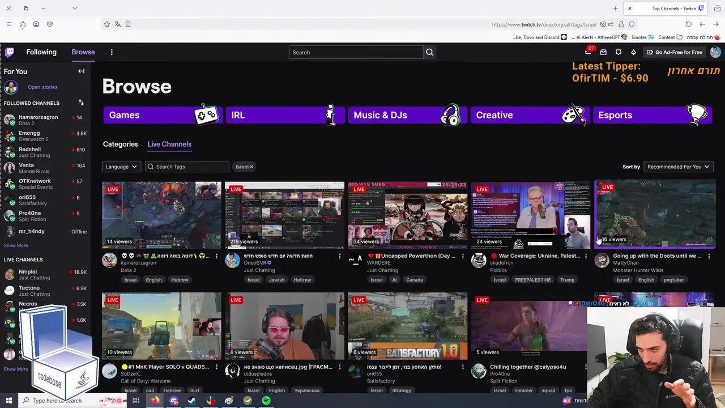Open options menu for OdedSVR stream
Screen dimensions: 725x408
point(339,256)
